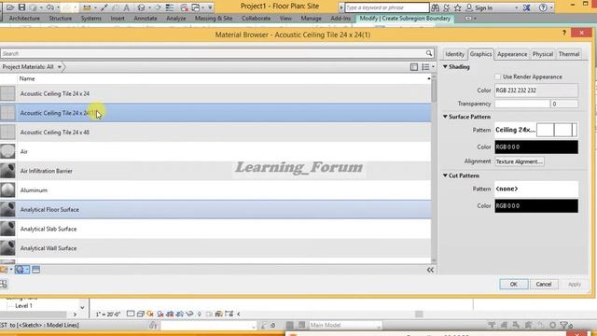Collapse the Surface Pattern section
The image size is (597, 336).
point(445,117)
